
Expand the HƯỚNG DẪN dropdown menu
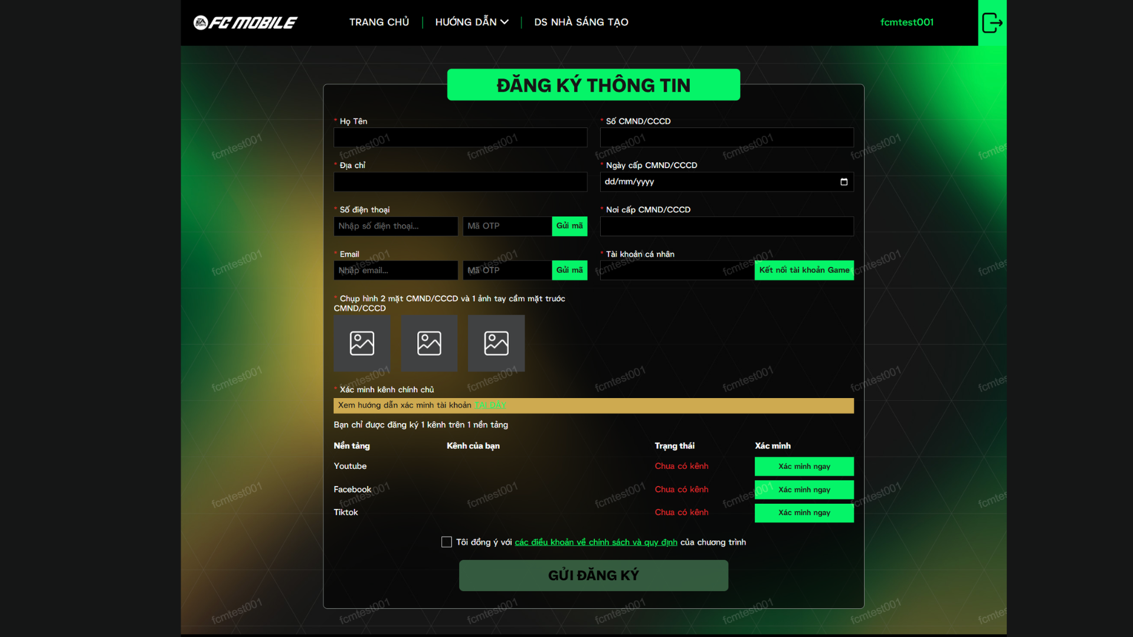click(x=471, y=22)
